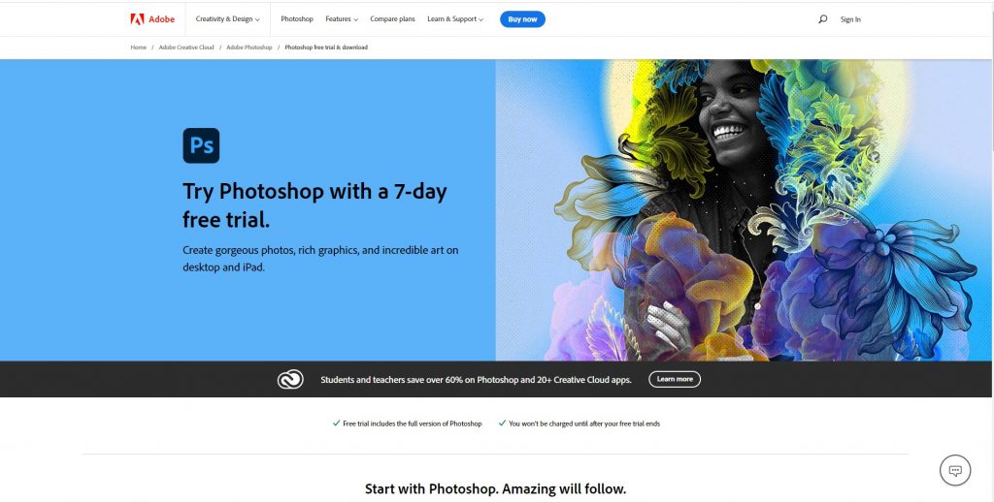Viewport: 994px width, 502px height.
Task: Click the Photoshop hero artwork image
Action: [x=743, y=210]
